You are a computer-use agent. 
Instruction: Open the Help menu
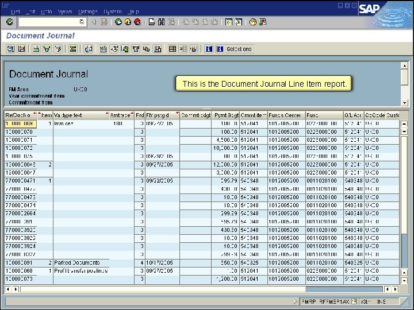tap(133, 11)
